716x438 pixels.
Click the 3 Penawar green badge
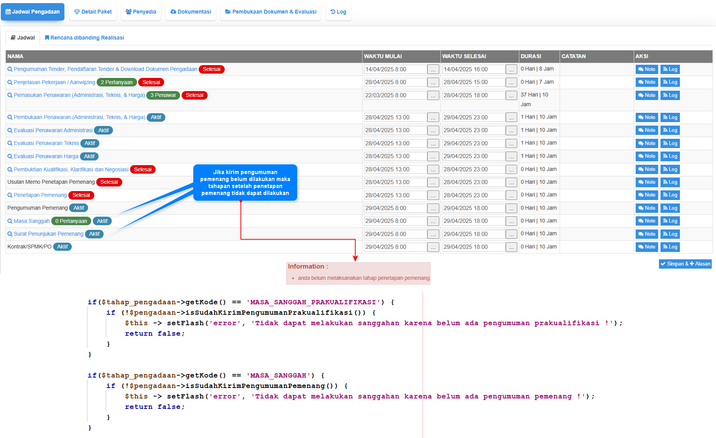pos(163,95)
